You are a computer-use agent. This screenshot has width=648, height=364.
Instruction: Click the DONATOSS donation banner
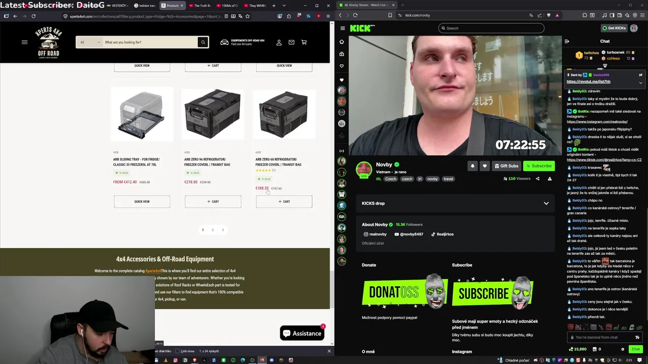(x=405, y=292)
